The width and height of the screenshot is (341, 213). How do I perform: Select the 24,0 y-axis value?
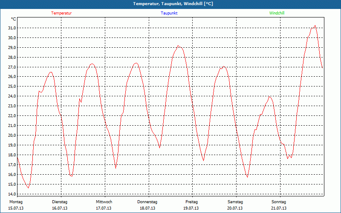12,96
